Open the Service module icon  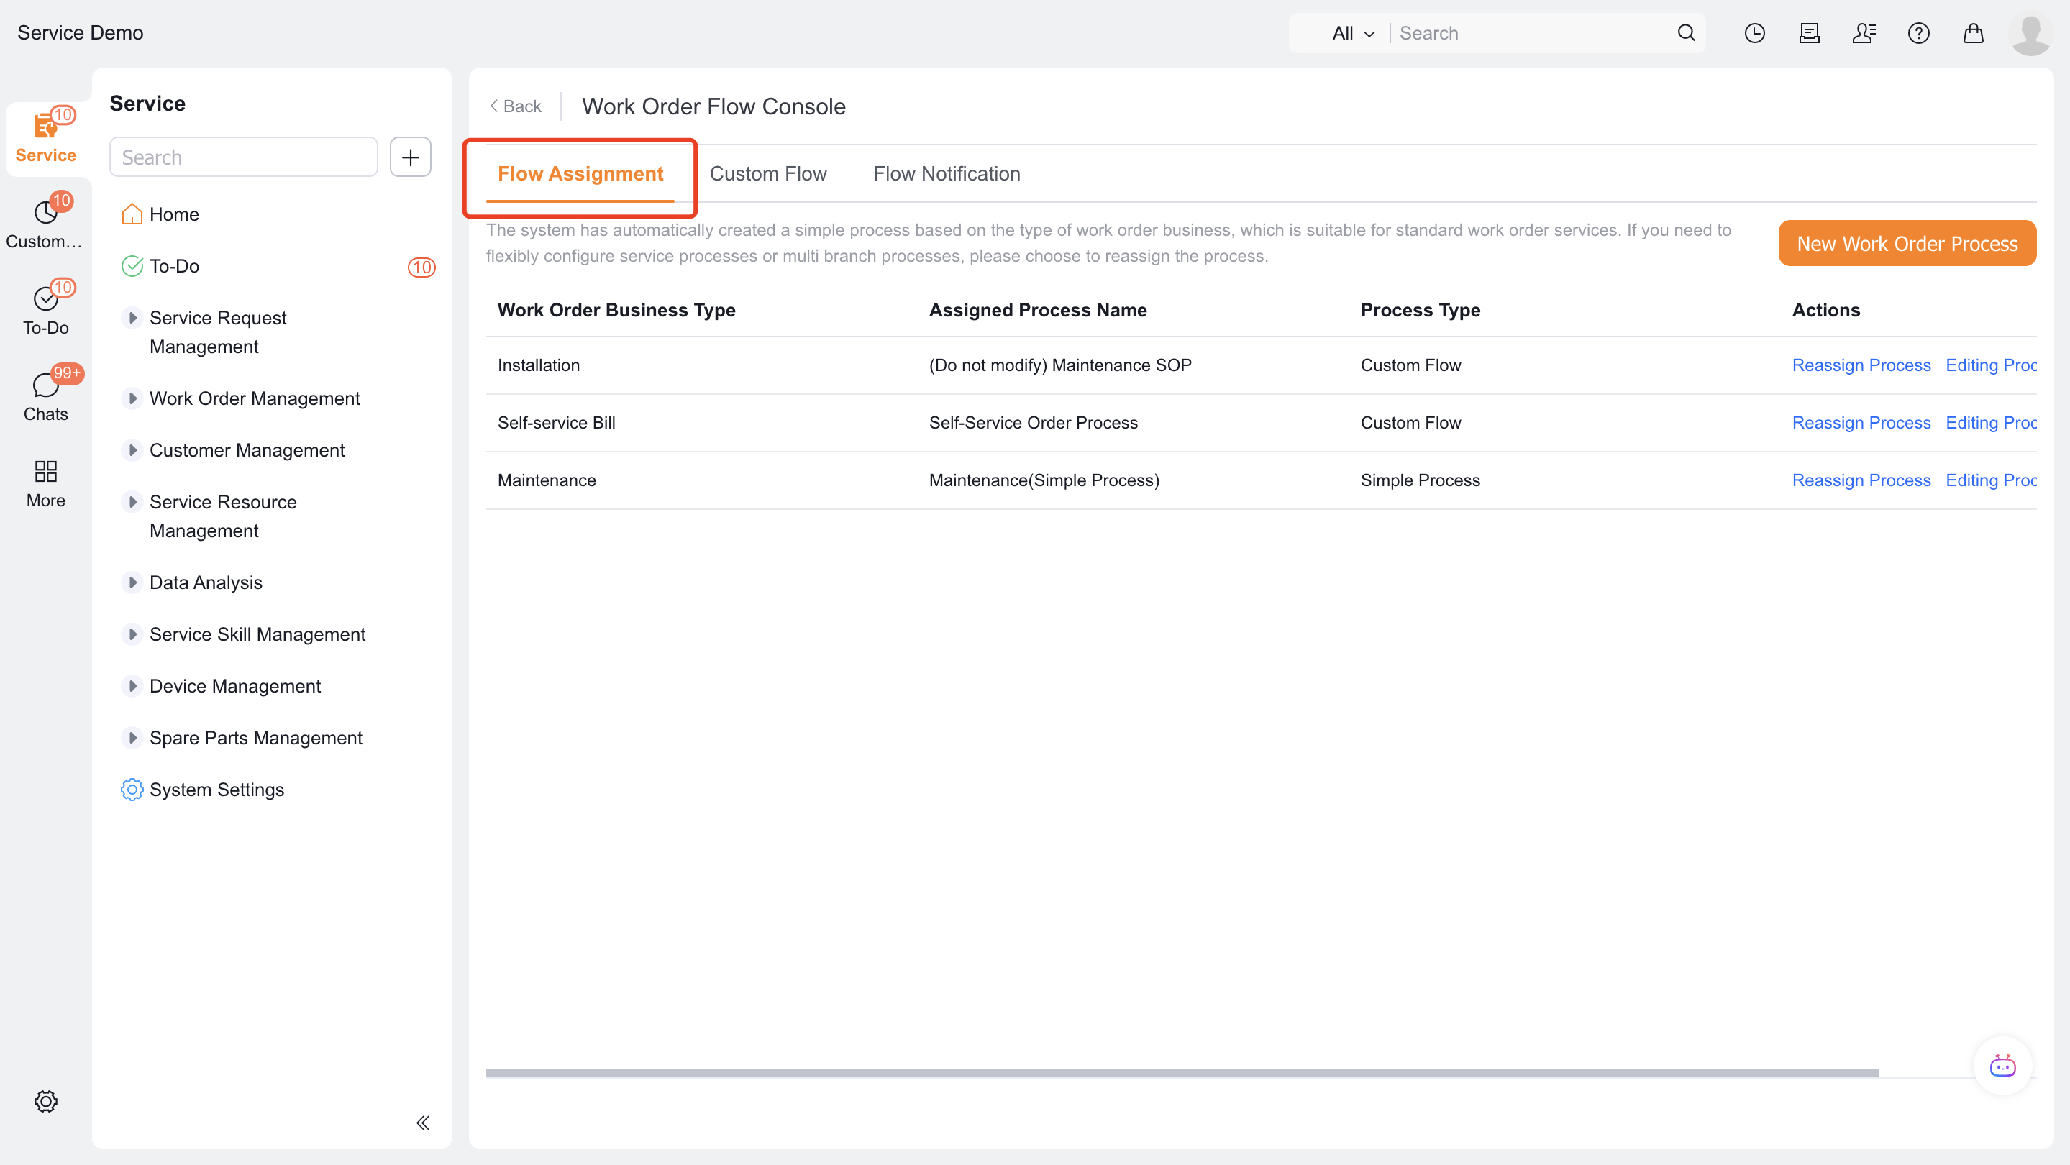46,137
